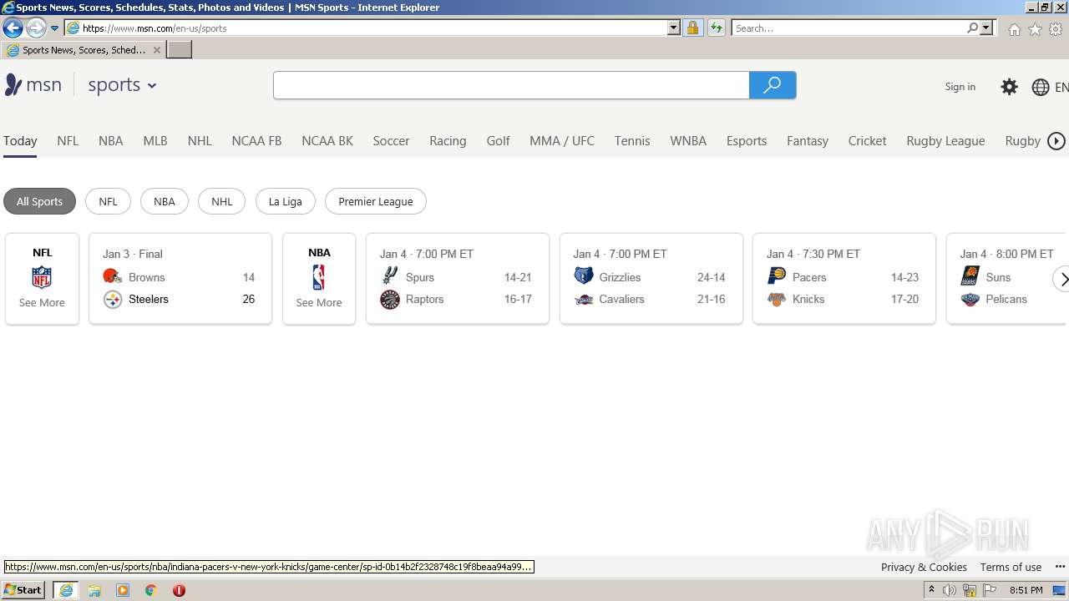
Task: Close the Sports News browser tab
Action: coord(156,50)
